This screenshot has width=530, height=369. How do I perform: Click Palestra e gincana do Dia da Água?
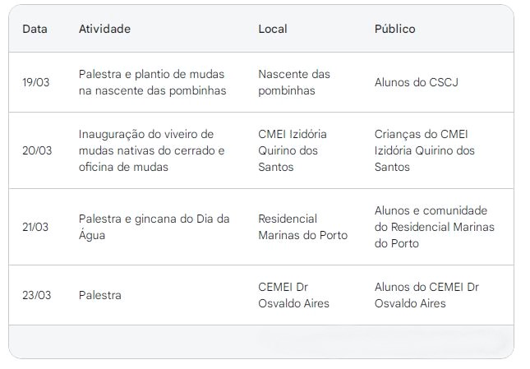pos(154,227)
